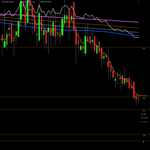Click the last green candle near 16

(x=138, y=99)
